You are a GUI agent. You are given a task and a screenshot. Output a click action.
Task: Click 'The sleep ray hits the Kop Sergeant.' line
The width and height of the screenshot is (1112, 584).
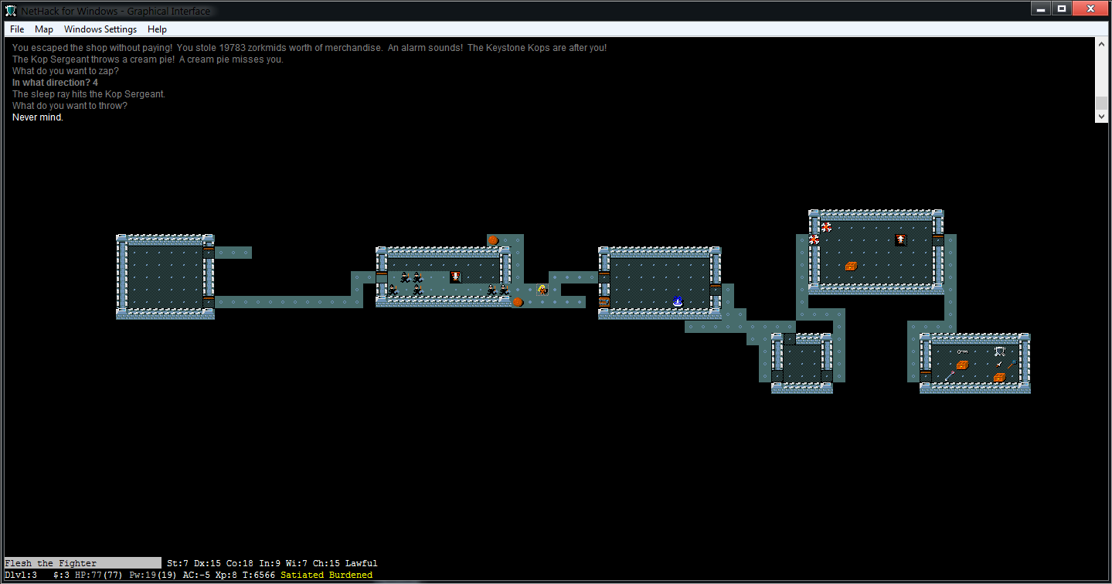[89, 94]
